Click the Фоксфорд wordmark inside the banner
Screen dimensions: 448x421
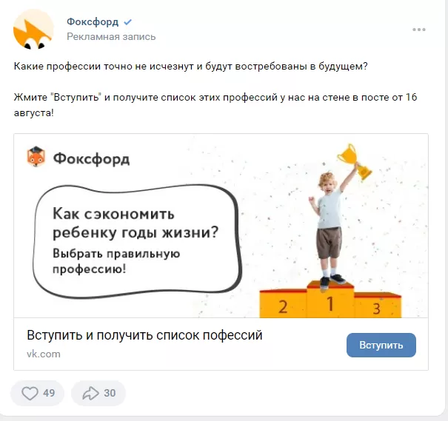91,158
